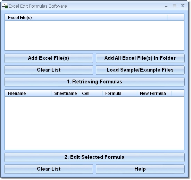
Task: Sort by New Formula column header
Action: coord(154,93)
